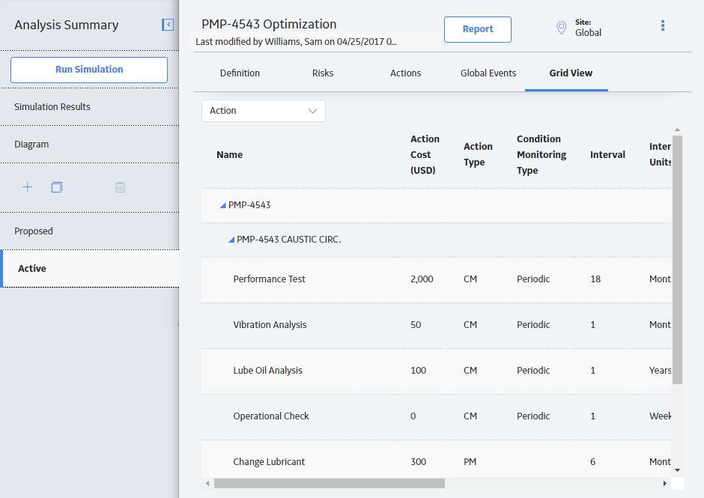Viewport: 704px width, 498px height.
Task: Click the Run Simulation button
Action: point(89,70)
